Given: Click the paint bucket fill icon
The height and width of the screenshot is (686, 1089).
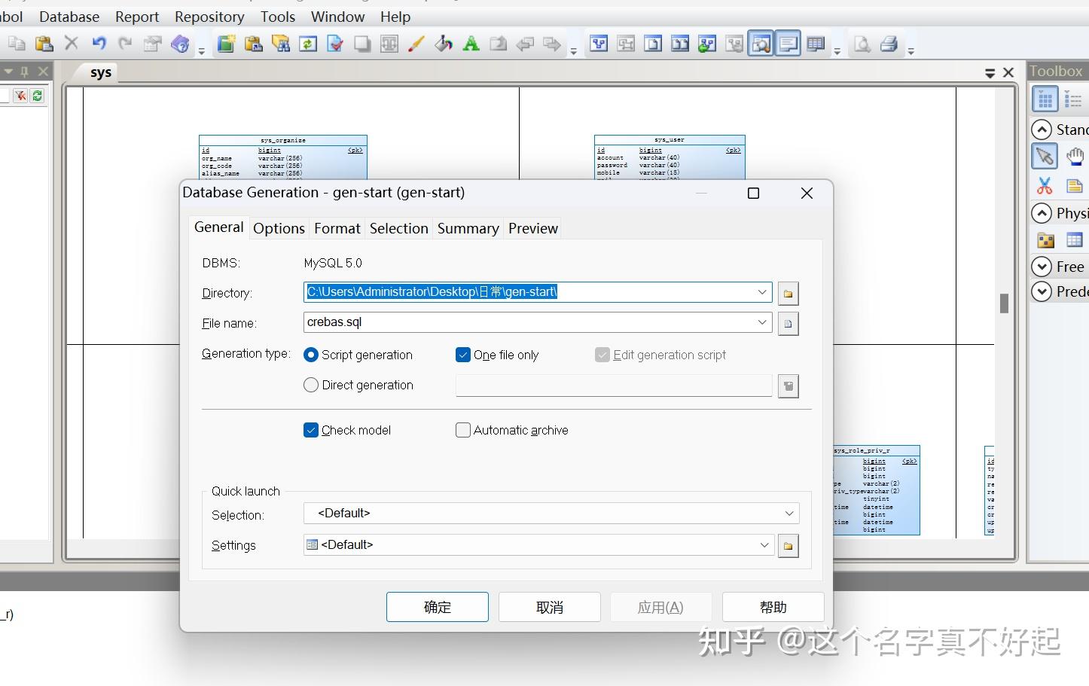Looking at the screenshot, I should (x=444, y=44).
